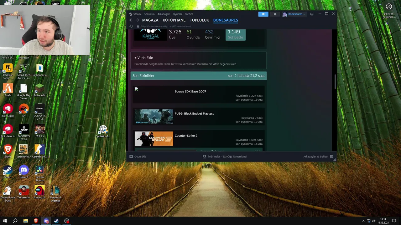401x225 pixels.
Task: Open the Windows Start menu
Action: coord(5,221)
